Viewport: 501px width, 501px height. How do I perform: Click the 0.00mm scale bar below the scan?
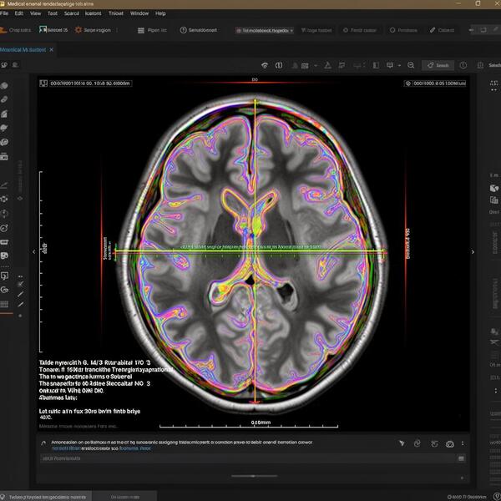[249, 425]
